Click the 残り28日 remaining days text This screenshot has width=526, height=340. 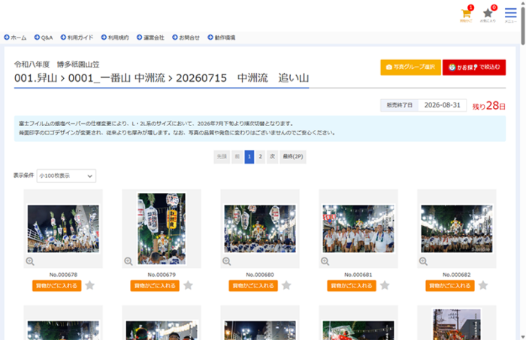point(488,106)
